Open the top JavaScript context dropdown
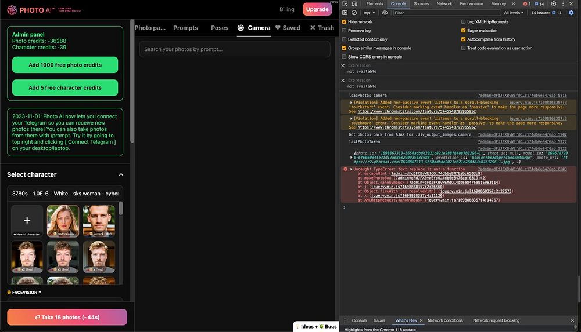Screen dimensions: 581x332 369,13
